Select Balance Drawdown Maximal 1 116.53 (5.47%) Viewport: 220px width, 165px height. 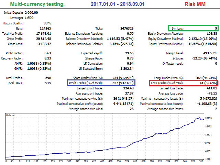click(x=120, y=39)
